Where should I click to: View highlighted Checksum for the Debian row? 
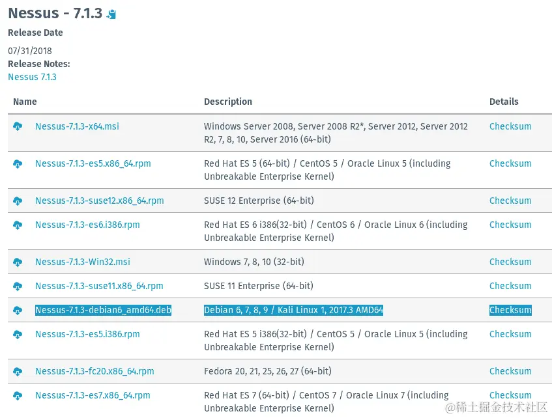point(510,310)
